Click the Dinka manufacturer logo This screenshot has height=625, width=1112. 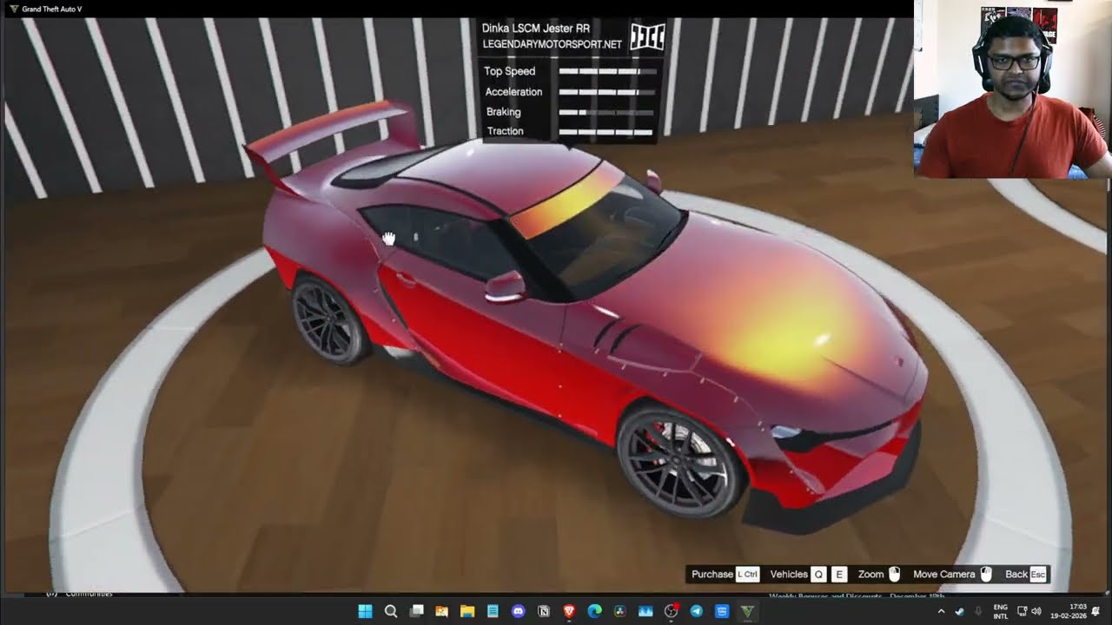(x=646, y=36)
